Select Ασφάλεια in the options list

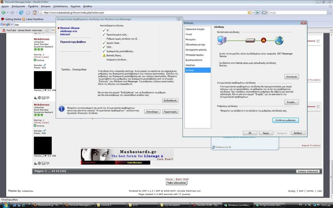[x=190, y=65]
